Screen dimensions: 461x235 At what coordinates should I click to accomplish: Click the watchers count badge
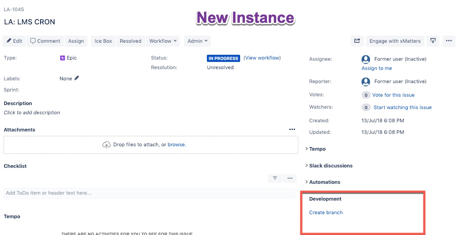(x=366, y=108)
